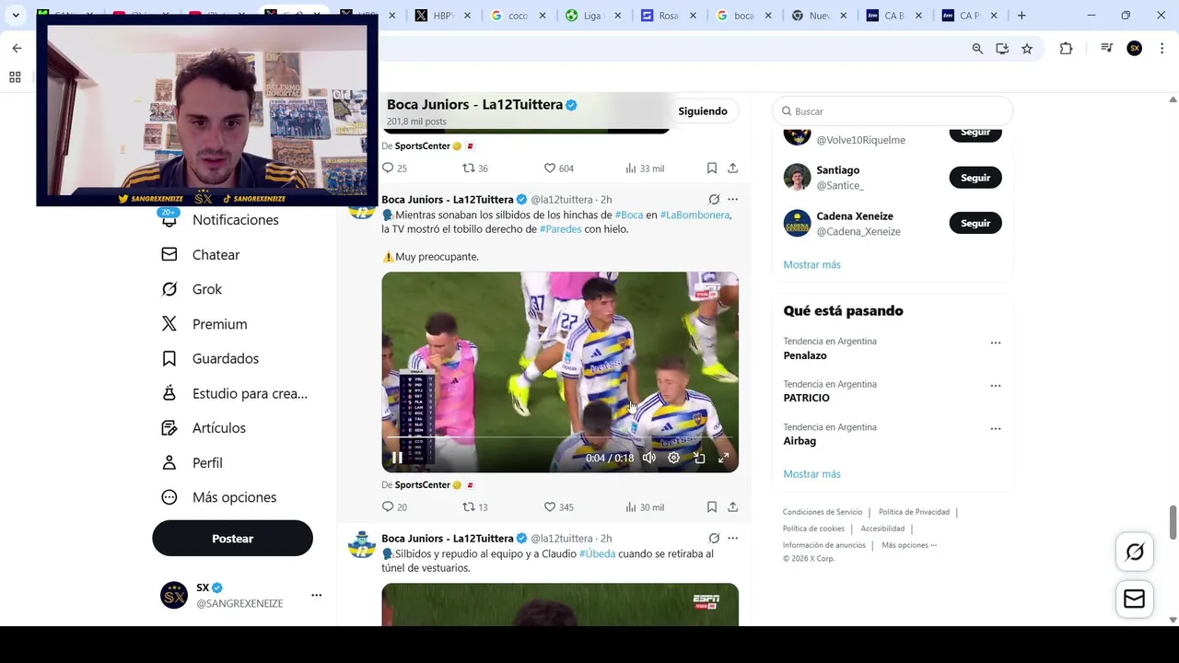The image size is (1179, 663).
Task: Reply to the Paredes post with 20 comments
Action: point(394,506)
